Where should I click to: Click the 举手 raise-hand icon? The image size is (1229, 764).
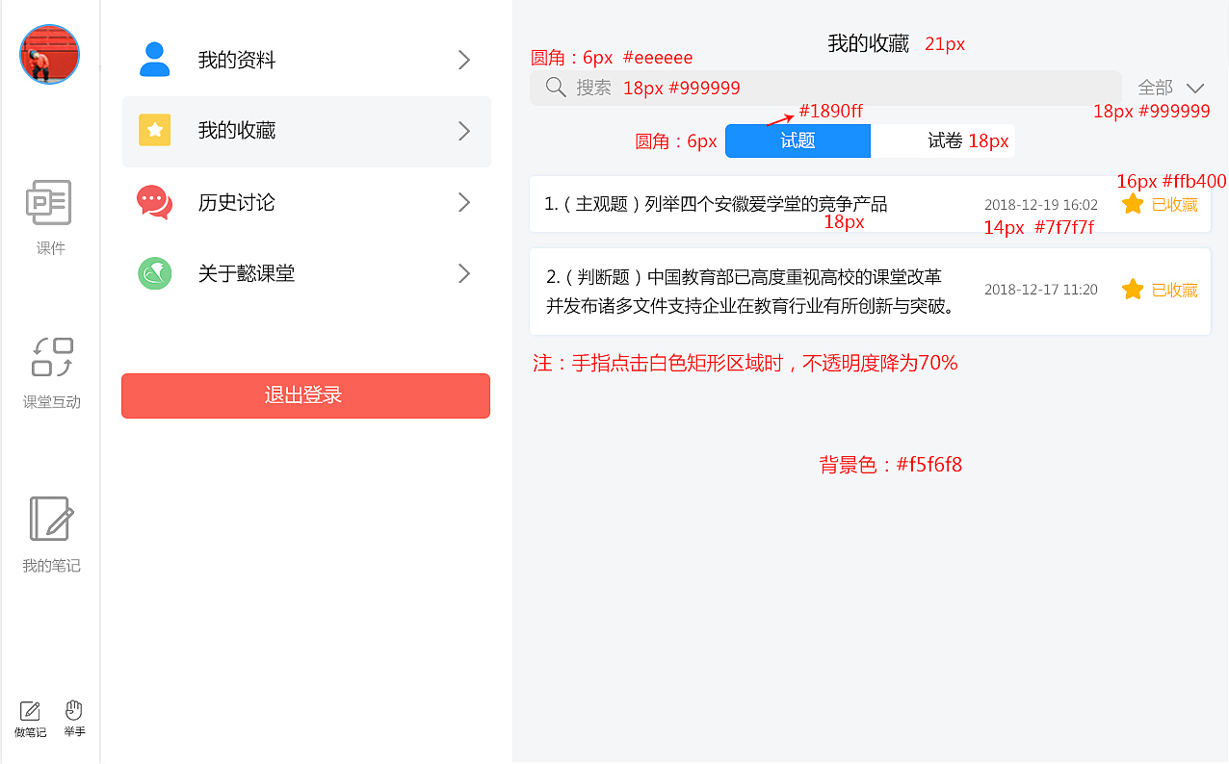click(x=74, y=712)
